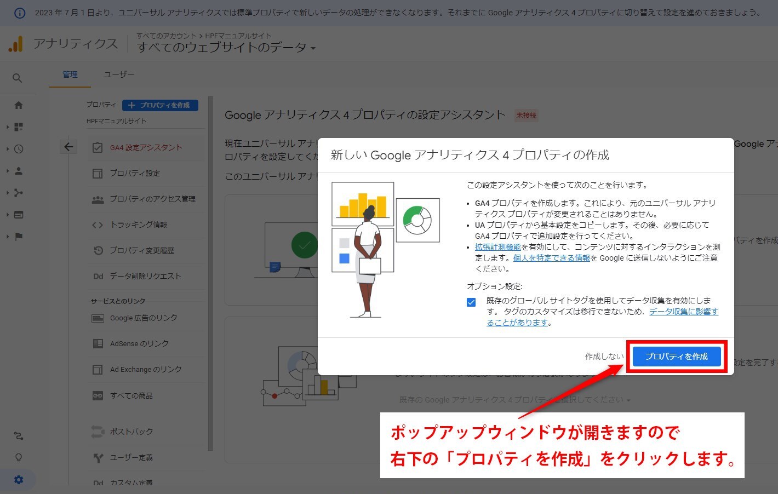
Task: Uncheck the global site tag data collection option
Action: tap(471, 302)
